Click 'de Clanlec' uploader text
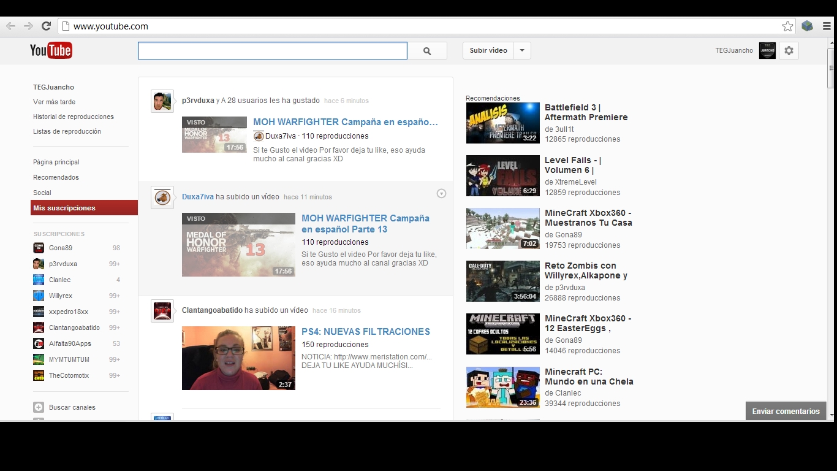Image resolution: width=837 pixels, height=471 pixels. (x=563, y=393)
